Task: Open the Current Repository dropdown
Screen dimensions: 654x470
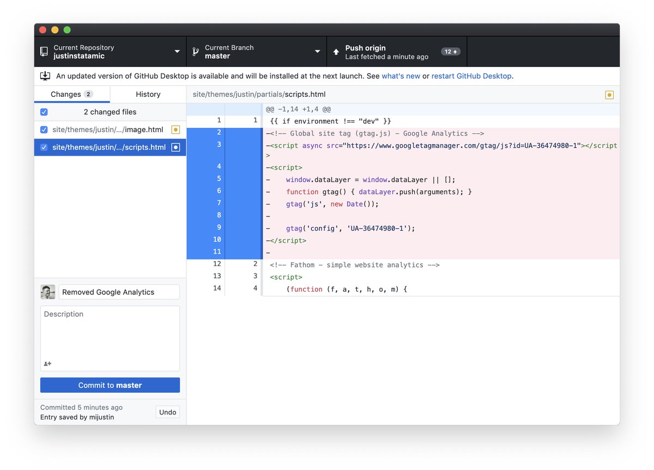Action: tap(110, 52)
